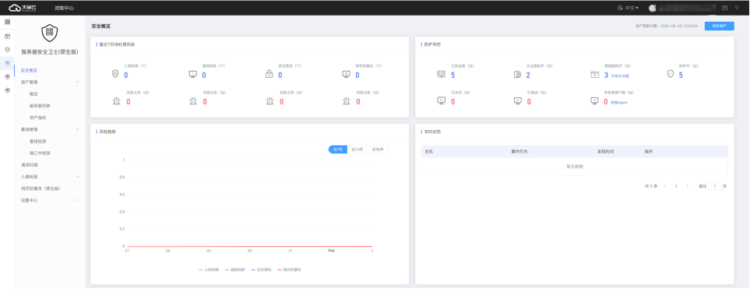Viewport: 750px width, 289px height.
Task: Select the 近14天 time range
Action: point(357,150)
